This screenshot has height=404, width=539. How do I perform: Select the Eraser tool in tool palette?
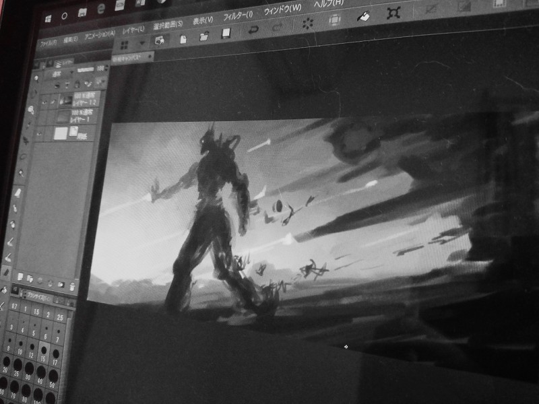coord(6,273)
